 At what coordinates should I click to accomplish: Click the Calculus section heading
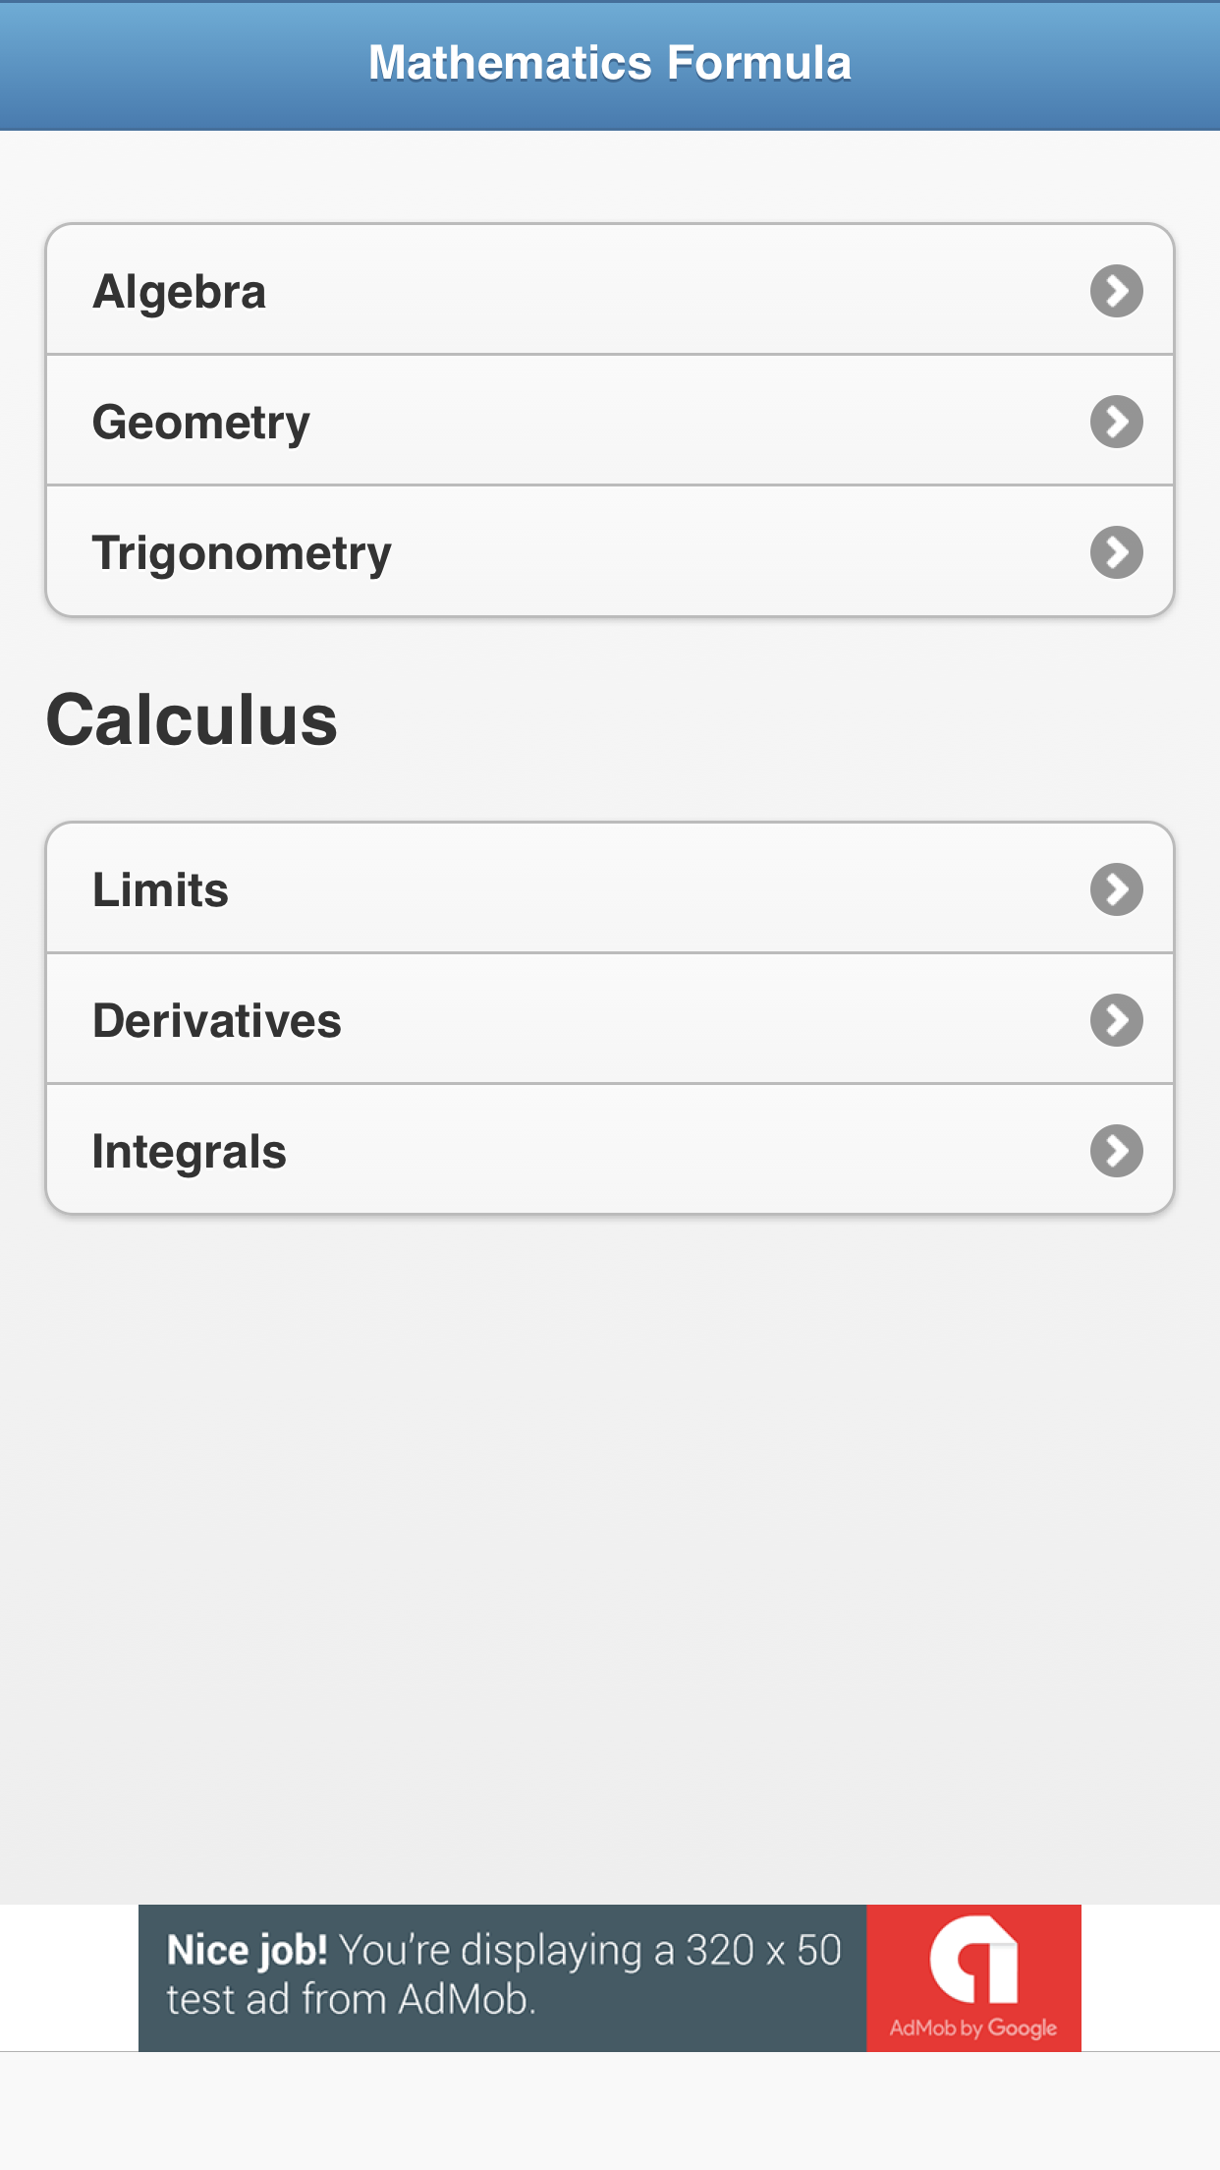pyautogui.click(x=192, y=720)
